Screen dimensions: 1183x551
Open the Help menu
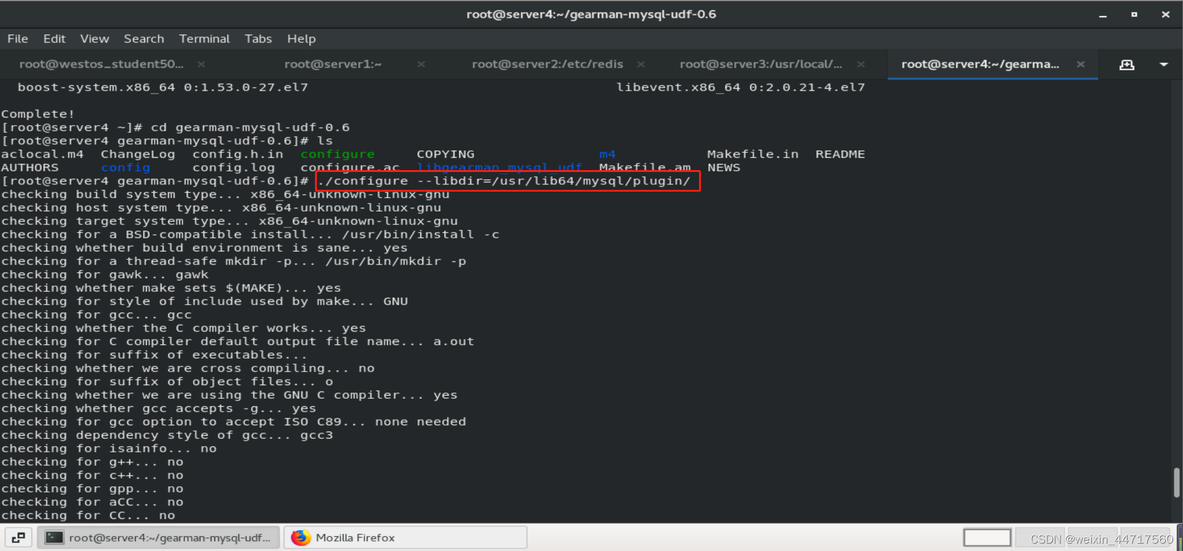(x=301, y=39)
